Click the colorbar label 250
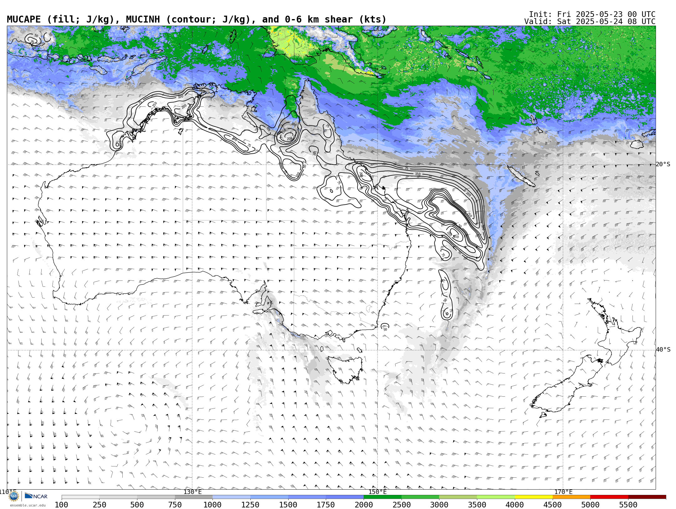 click(x=99, y=505)
